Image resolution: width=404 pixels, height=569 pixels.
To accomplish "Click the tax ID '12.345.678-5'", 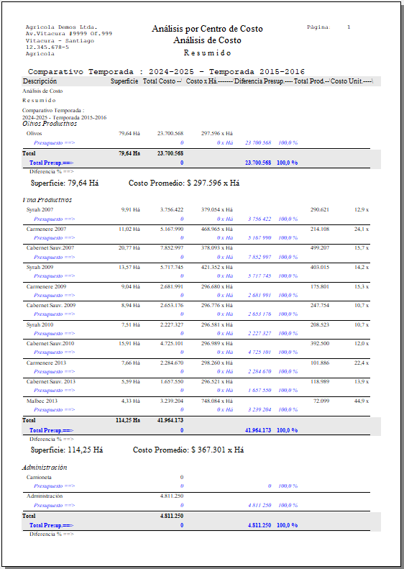I will (47, 47).
